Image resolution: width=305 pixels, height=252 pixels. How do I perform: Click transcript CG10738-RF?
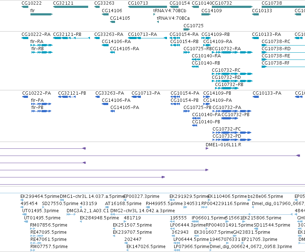coord(276,63)
